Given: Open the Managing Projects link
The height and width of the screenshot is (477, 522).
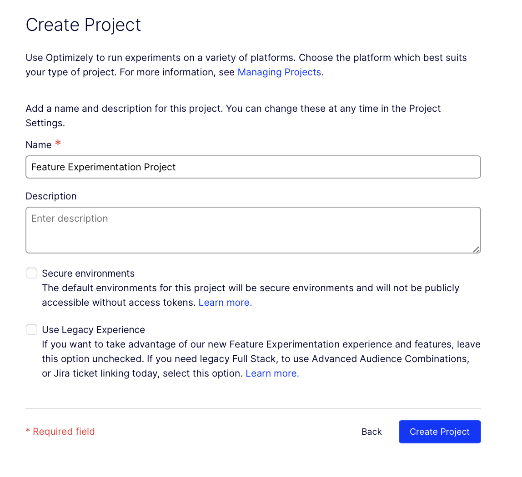Looking at the screenshot, I should (279, 72).
